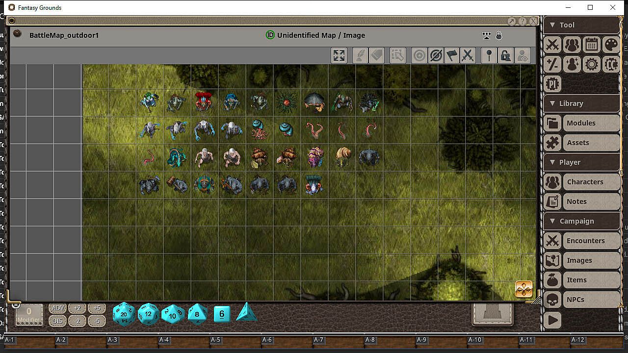Click the crossed swords icon in image toolbar
Screen dimensions: 628x353
tap(468, 55)
